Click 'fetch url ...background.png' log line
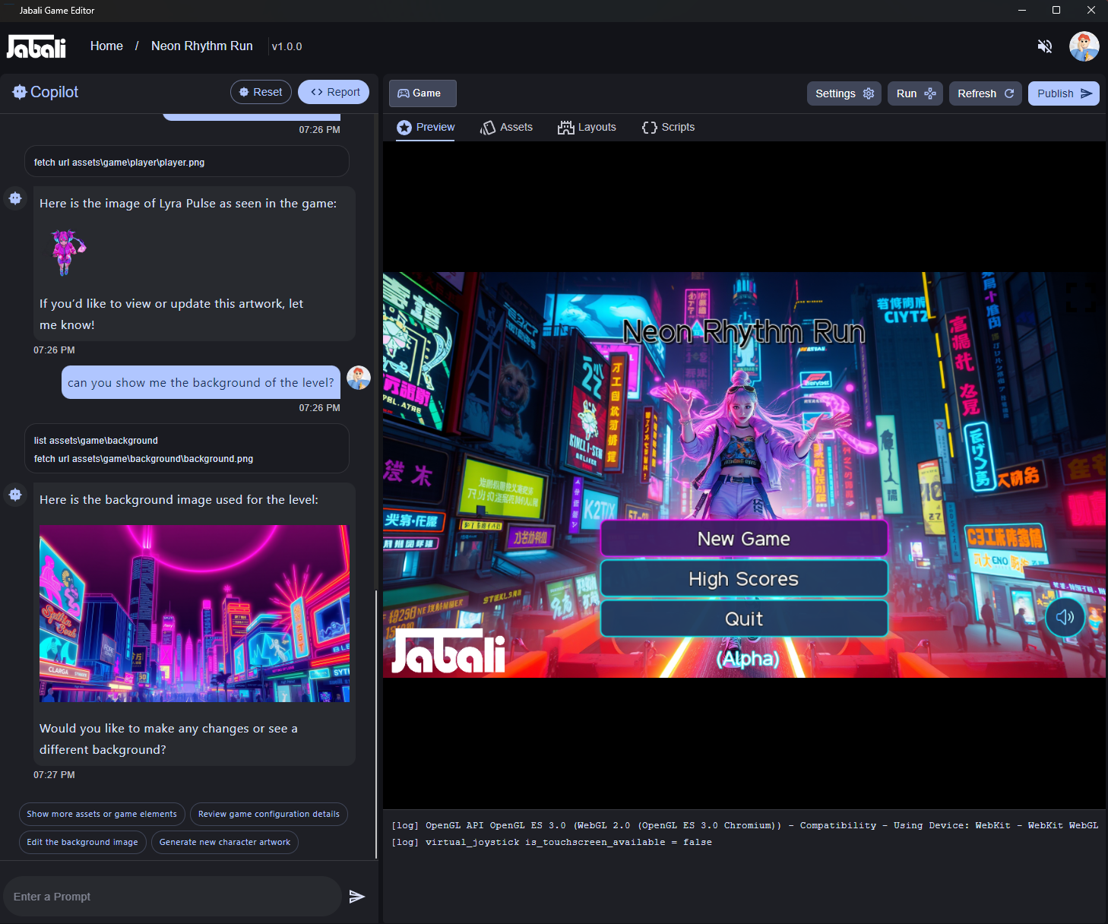The width and height of the screenshot is (1108, 924). coord(144,459)
